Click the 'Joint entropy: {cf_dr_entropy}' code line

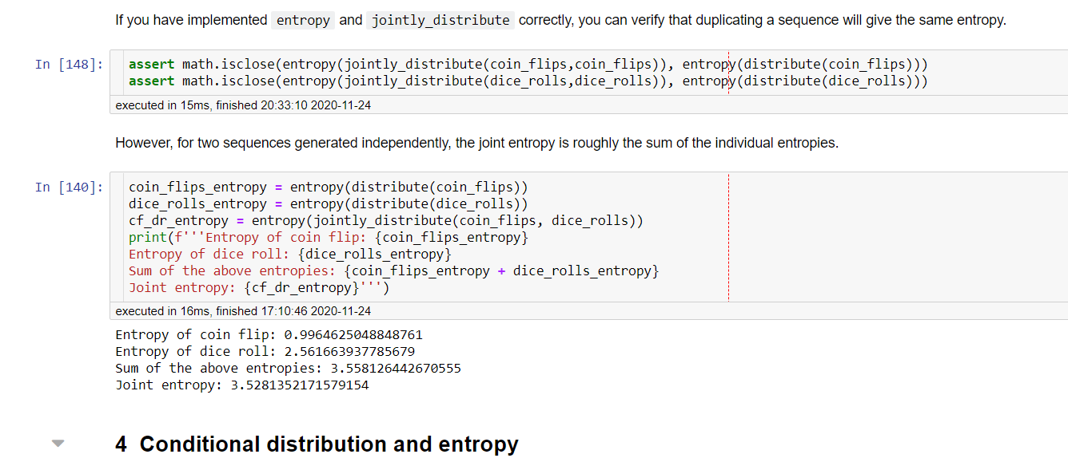(x=259, y=288)
